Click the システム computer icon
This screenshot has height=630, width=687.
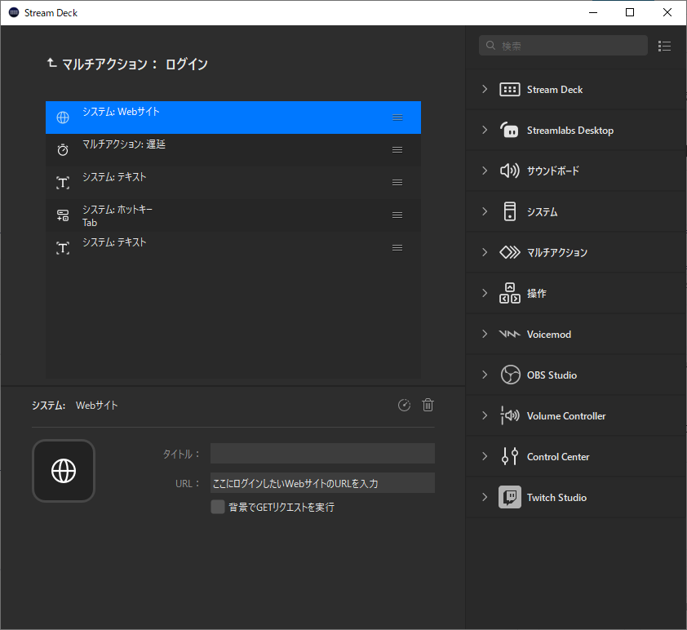coord(510,211)
